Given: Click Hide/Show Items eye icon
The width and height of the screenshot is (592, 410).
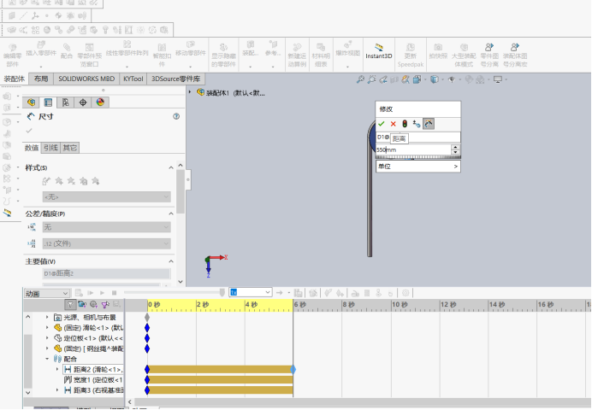Looking at the screenshot, I should click(x=452, y=79).
